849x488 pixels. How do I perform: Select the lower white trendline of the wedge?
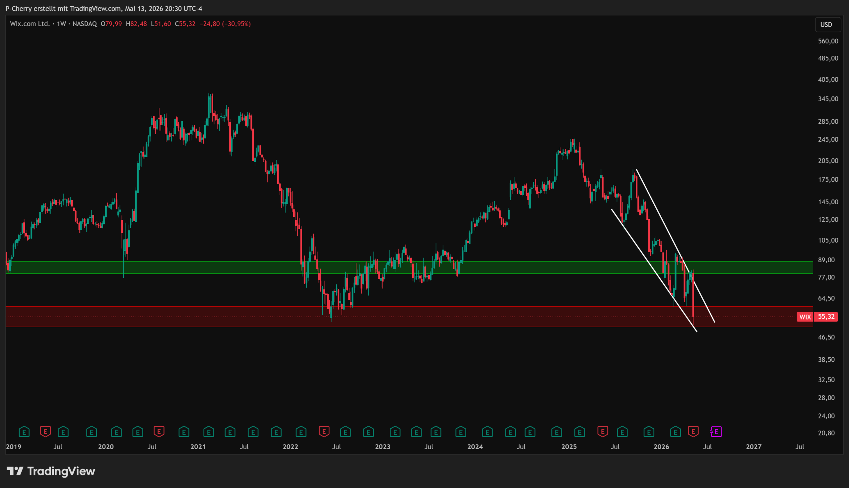pyautogui.click(x=654, y=271)
